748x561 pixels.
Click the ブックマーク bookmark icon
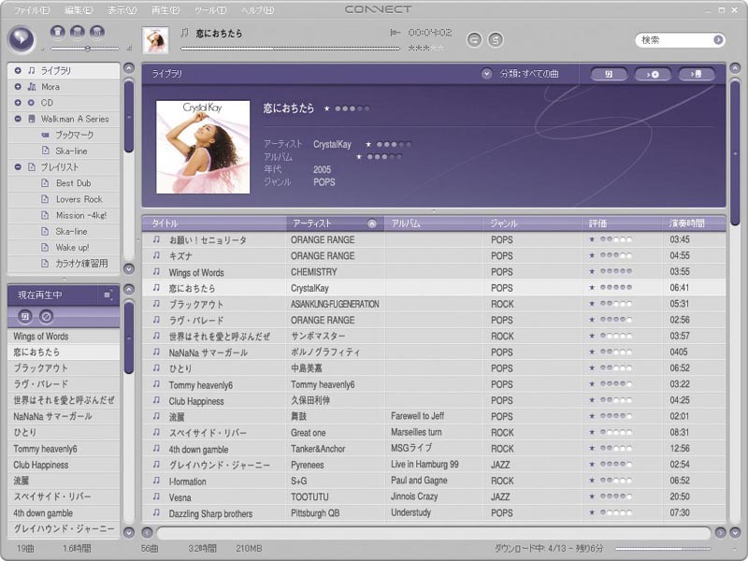coord(45,136)
